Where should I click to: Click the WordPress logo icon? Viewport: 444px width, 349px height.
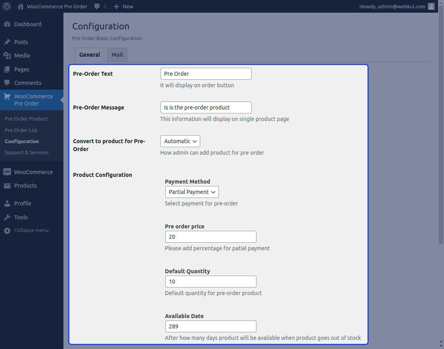click(x=7, y=6)
